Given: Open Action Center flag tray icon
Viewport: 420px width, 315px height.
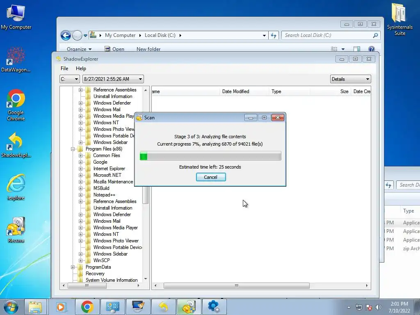Looking at the screenshot, I should 369,307.
